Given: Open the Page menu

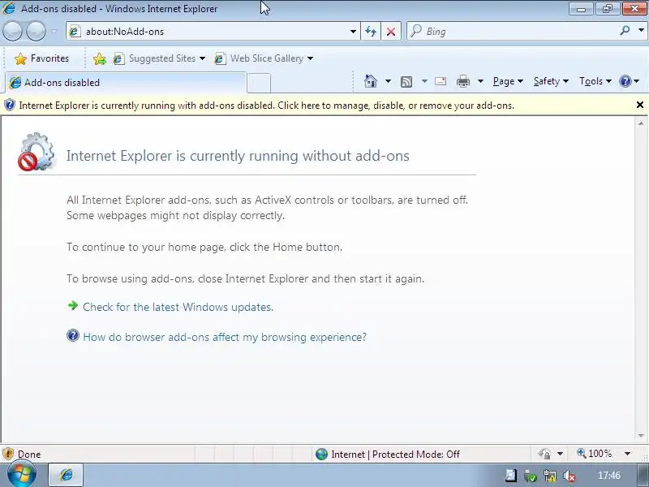Looking at the screenshot, I should click(x=508, y=81).
